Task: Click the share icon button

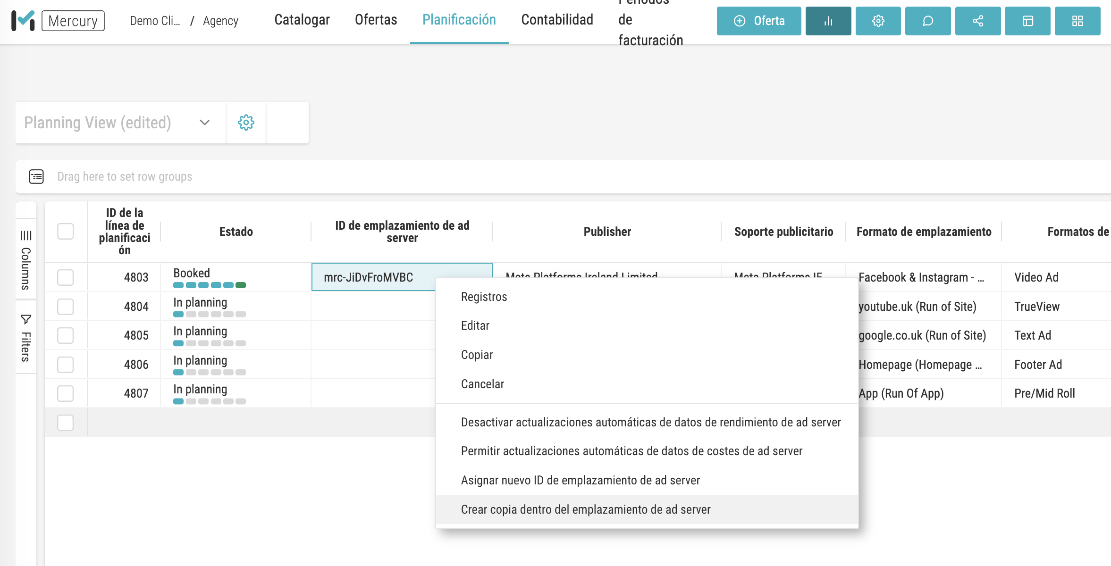Action: [977, 21]
